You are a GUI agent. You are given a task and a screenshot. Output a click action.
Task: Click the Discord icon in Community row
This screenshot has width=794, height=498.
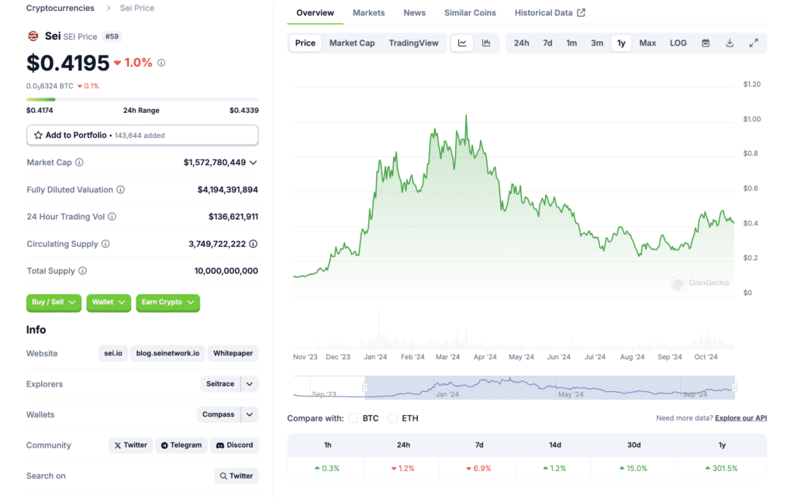(x=220, y=445)
